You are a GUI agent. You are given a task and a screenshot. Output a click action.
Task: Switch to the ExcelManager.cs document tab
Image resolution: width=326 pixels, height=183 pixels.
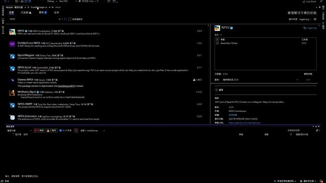(x=39, y=7)
